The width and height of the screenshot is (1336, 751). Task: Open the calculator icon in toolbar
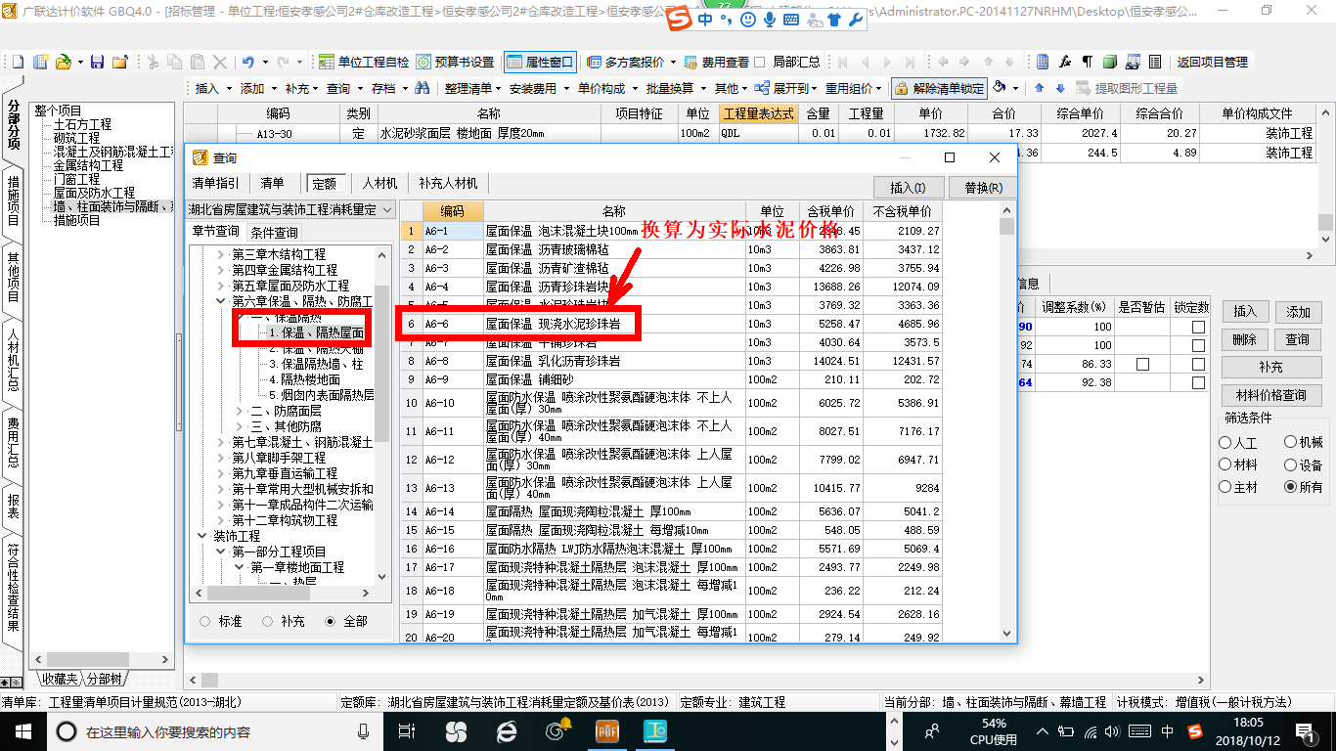1043,62
